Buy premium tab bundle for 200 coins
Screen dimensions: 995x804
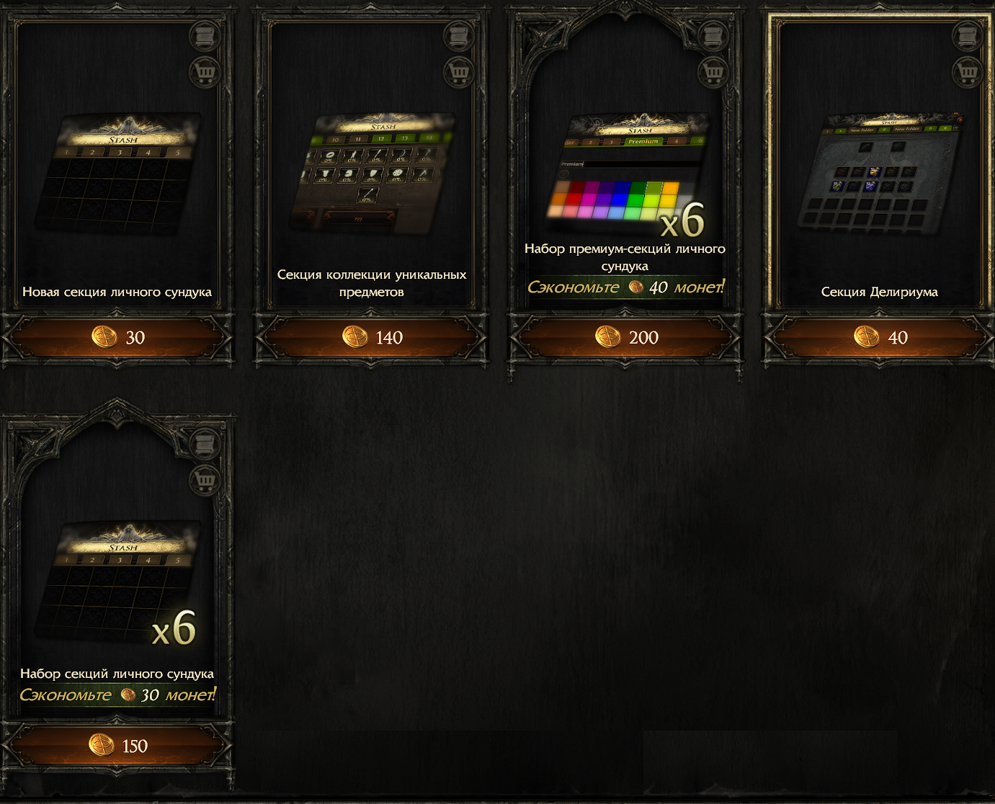pyautogui.click(x=625, y=337)
